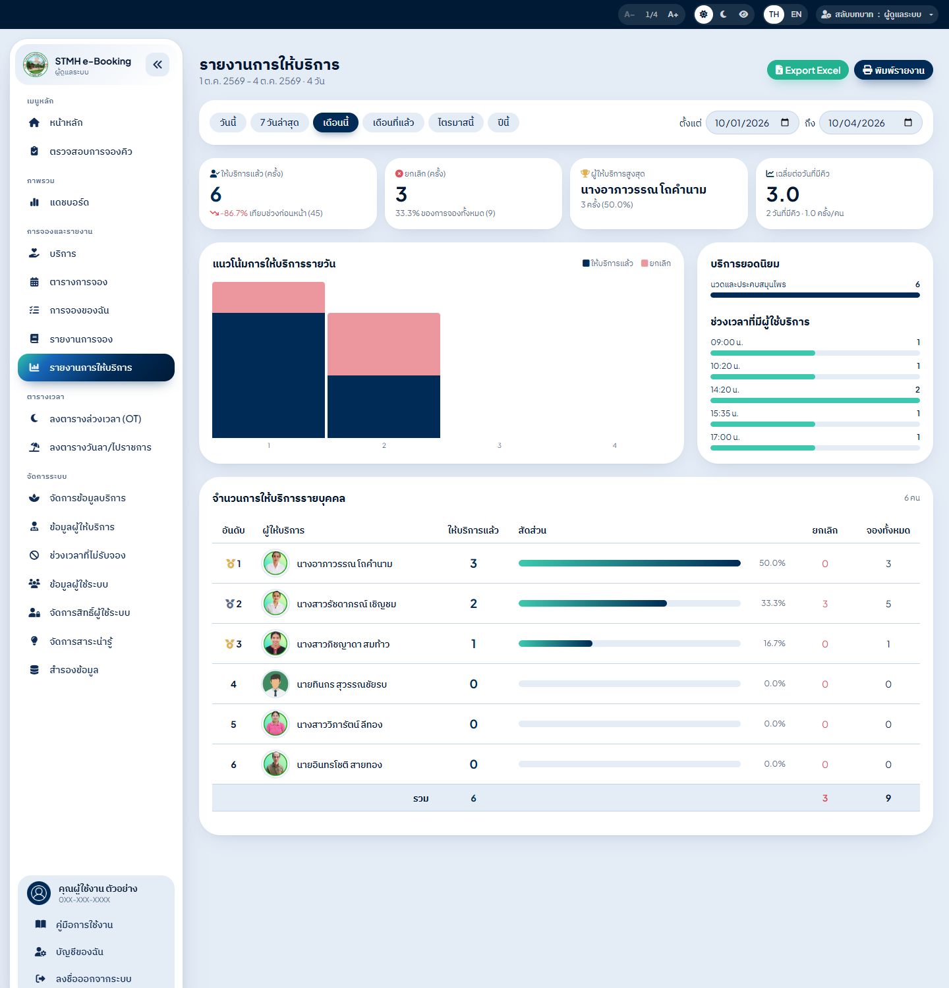The height and width of the screenshot is (988, 949).
Task: Open หน้าหลัก home icon in sidebar
Action: [34, 123]
